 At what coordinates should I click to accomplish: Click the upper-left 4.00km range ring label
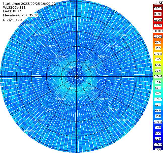[39, 35]
